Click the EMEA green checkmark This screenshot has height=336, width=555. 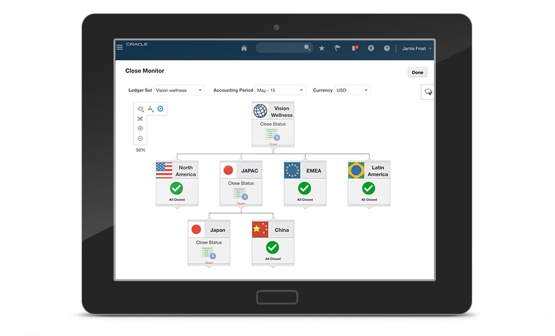coord(305,188)
